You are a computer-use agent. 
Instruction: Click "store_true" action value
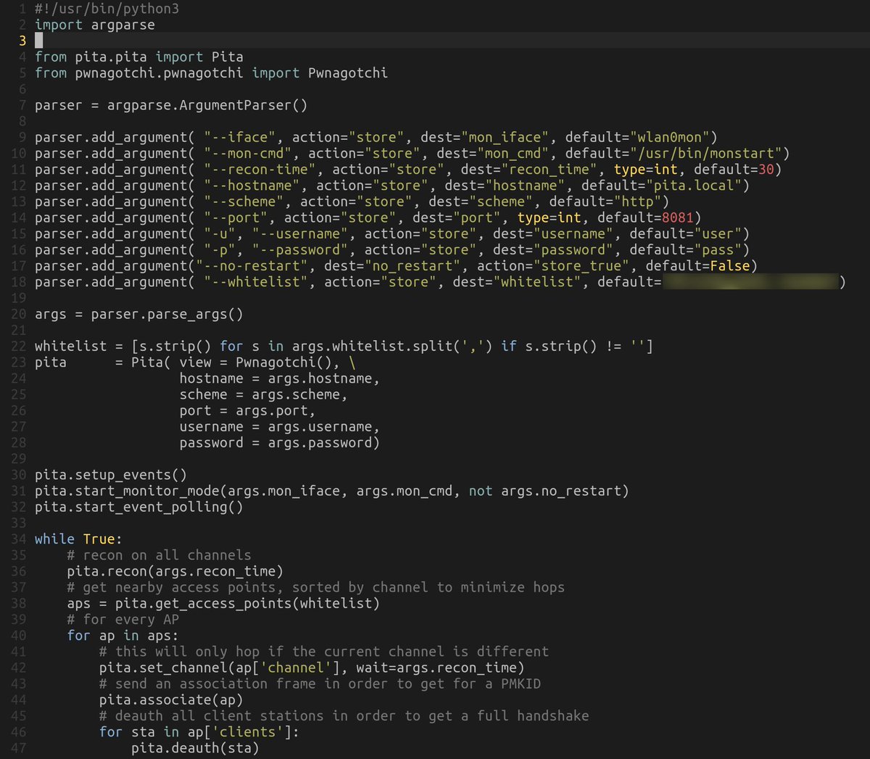581,265
